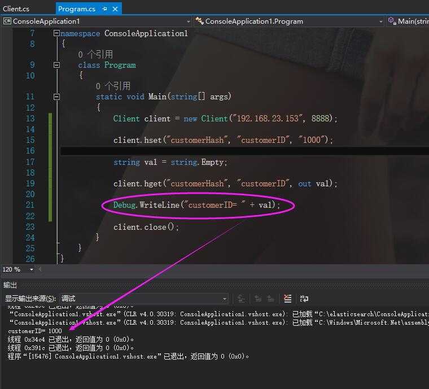Click the 'Program' class name on line 9
429x389 pixels.
120,65
